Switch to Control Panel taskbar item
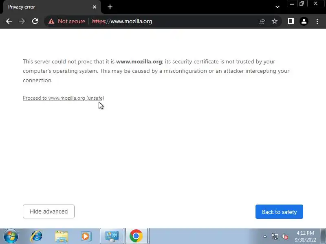 click(112, 236)
